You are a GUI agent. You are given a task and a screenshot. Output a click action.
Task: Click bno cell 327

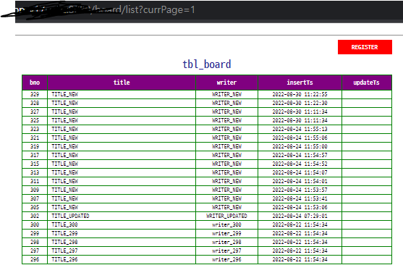point(35,112)
